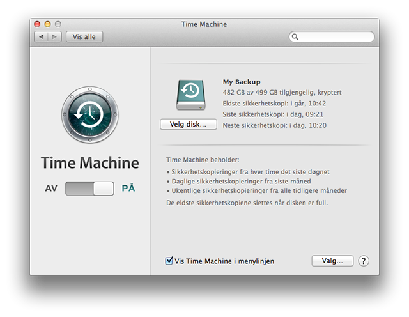
Task: Focus the preferences search field
Action: coord(332,36)
